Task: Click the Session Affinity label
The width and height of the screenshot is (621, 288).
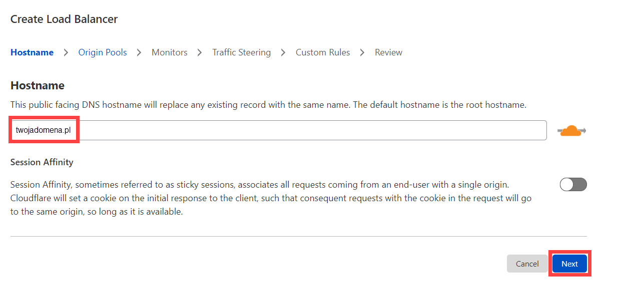Action: point(42,162)
